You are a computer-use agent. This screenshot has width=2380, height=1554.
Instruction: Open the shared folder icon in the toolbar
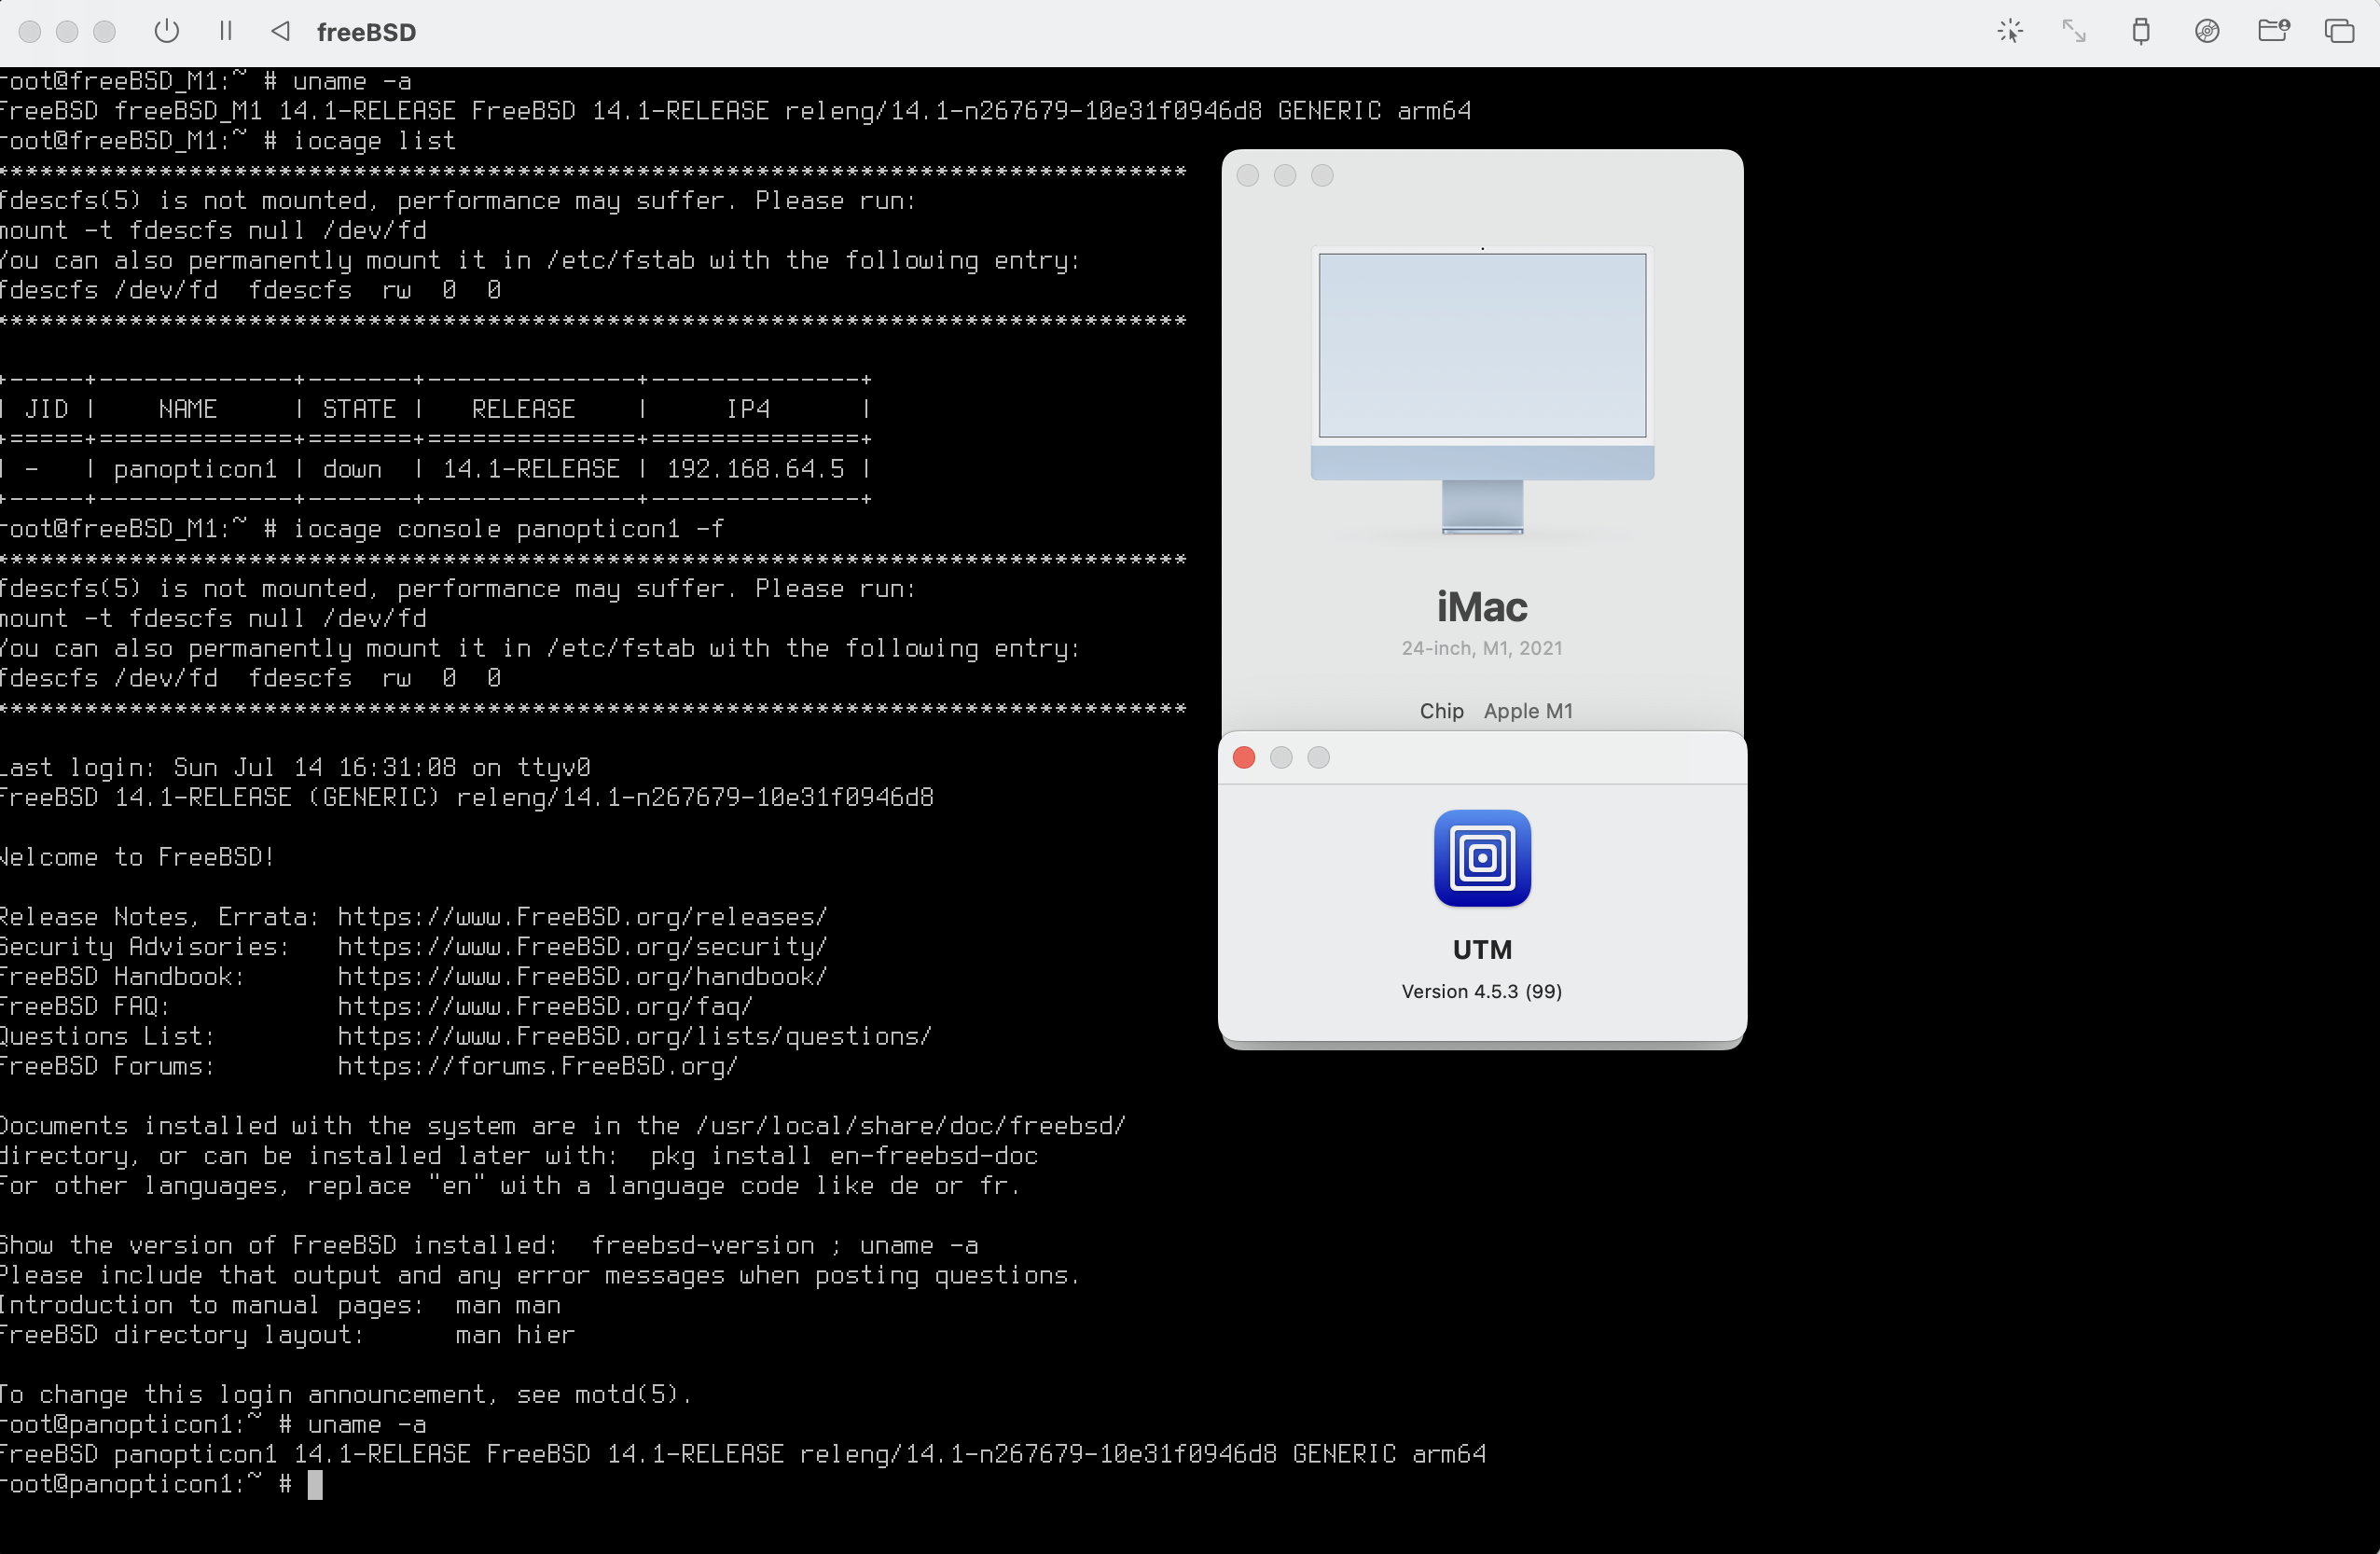[2273, 31]
